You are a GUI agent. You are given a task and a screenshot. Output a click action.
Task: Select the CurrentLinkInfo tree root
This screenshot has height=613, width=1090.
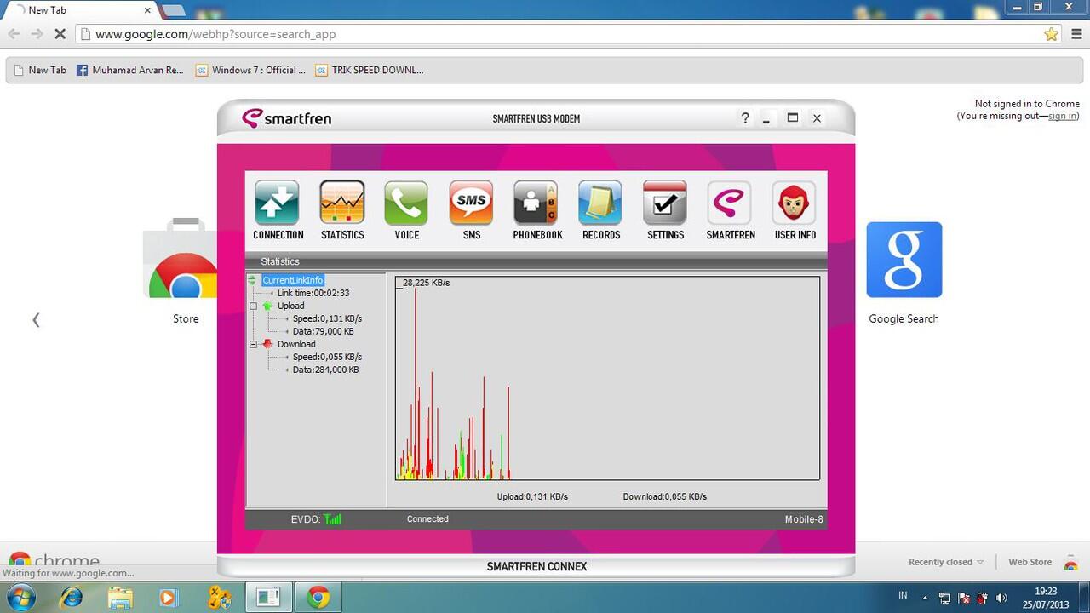[292, 280]
